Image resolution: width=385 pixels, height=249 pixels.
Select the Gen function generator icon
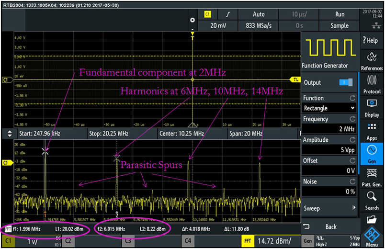372,153
